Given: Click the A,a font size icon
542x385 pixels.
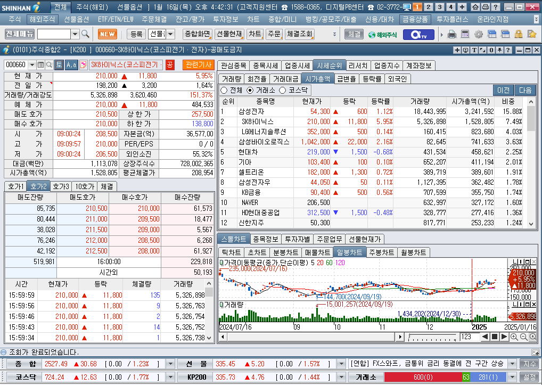Looking at the screenshot, I should click(71, 64).
